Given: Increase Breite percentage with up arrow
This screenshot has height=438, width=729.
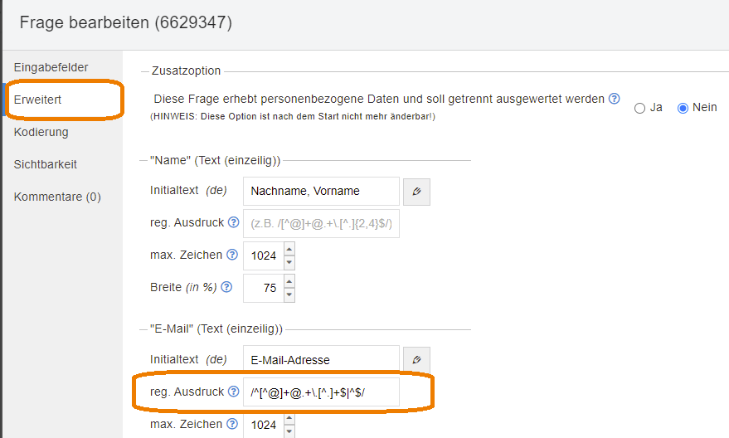Looking at the screenshot, I should click(x=289, y=281).
